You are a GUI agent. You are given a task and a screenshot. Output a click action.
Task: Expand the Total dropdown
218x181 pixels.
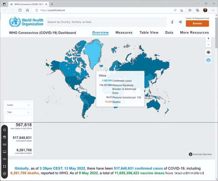coord(18,112)
